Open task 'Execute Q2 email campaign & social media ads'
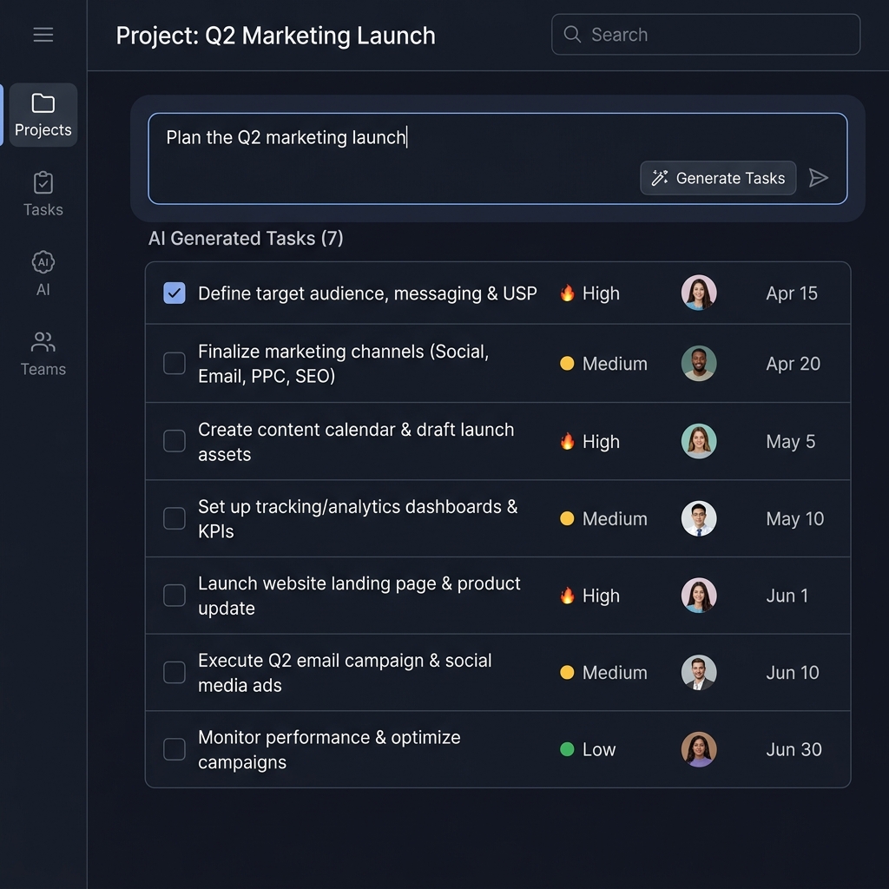Screen dimensions: 889x889 pyautogui.click(x=345, y=673)
